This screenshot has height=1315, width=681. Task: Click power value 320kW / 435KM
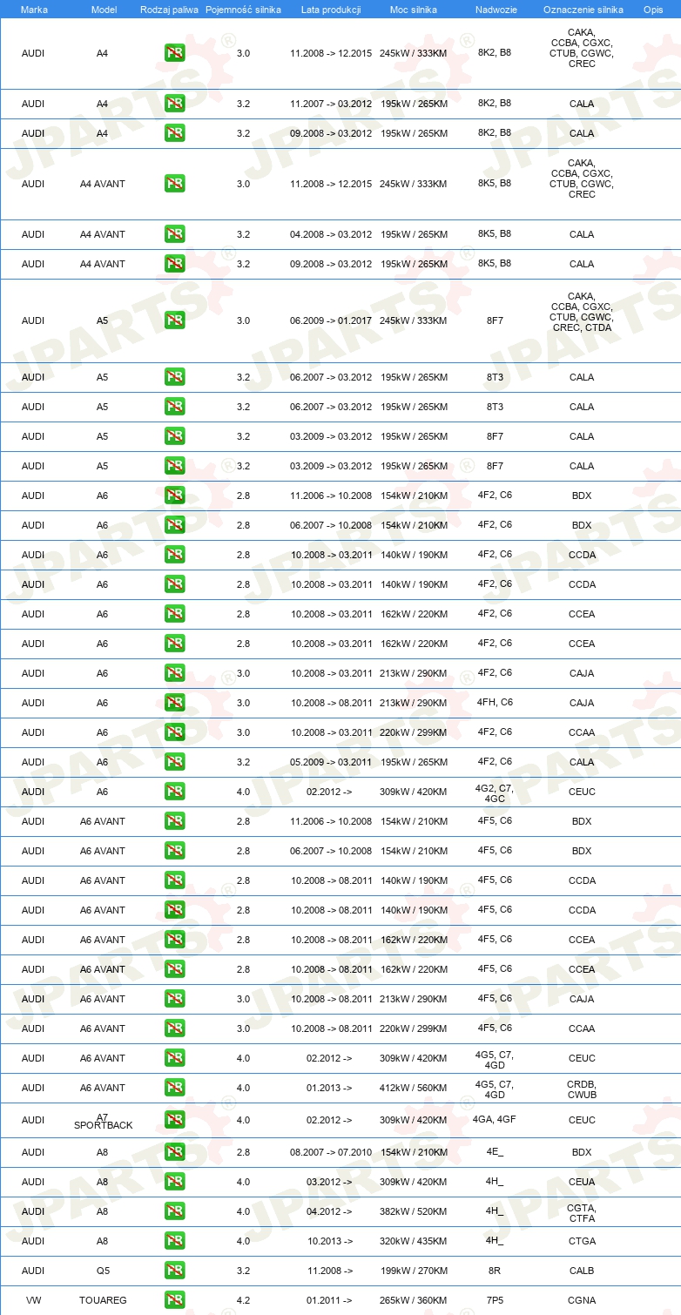tap(414, 1241)
